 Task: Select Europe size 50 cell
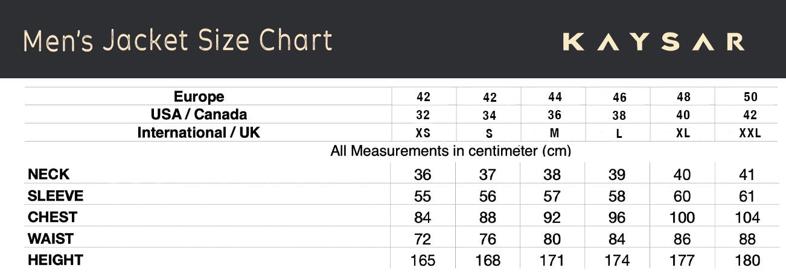click(x=750, y=97)
